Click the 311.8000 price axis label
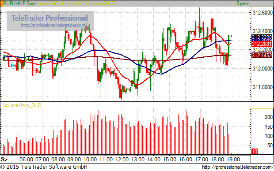Viewport: 274px width, 171px height. pyautogui.click(x=263, y=87)
